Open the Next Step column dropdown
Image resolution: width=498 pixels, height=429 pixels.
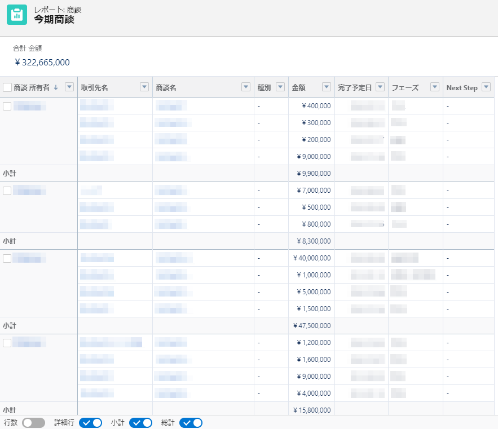point(486,87)
